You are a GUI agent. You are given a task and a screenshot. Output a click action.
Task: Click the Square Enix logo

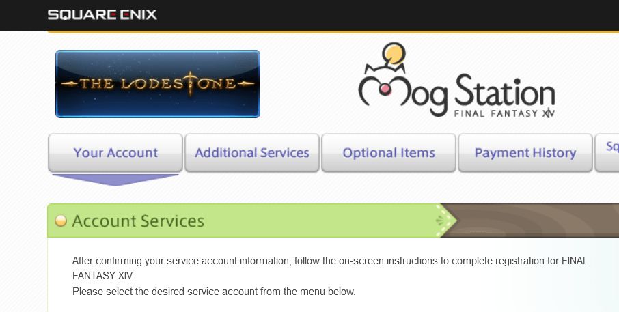102,15
